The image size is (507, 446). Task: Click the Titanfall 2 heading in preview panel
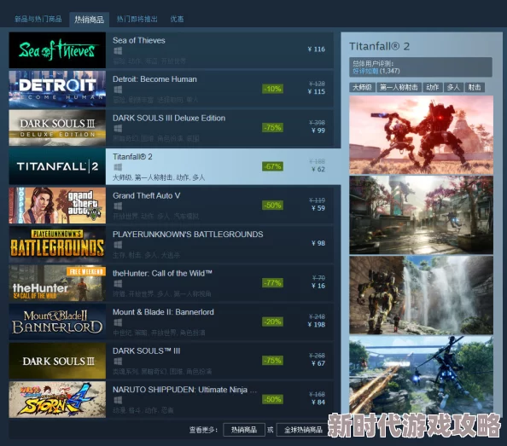click(x=379, y=46)
